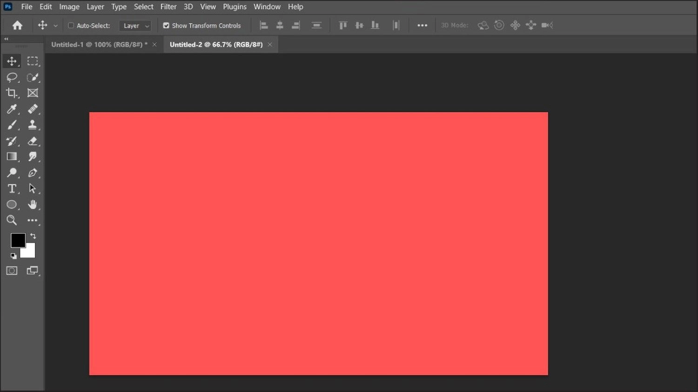This screenshot has width=698, height=392.
Task: Click the red canvas area
Action: coord(319,244)
